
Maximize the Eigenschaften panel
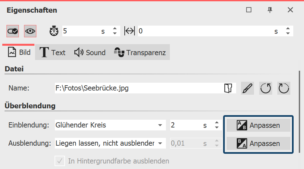(249, 10)
